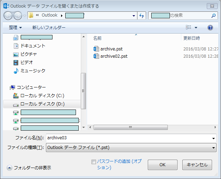The image size is (221, 179).
Task: Click the search magnifier icon
Action: [x=213, y=16]
